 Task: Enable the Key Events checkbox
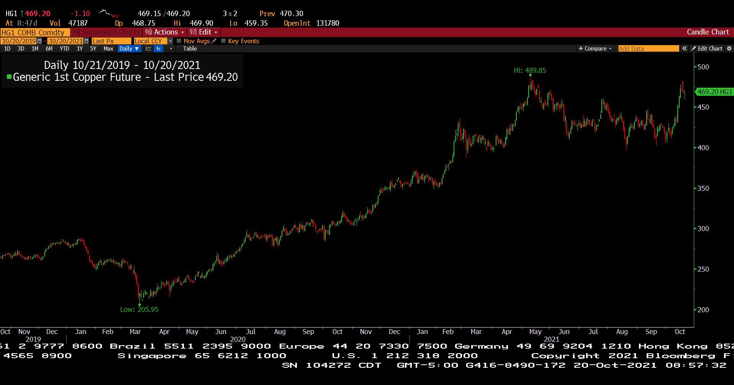[x=223, y=41]
